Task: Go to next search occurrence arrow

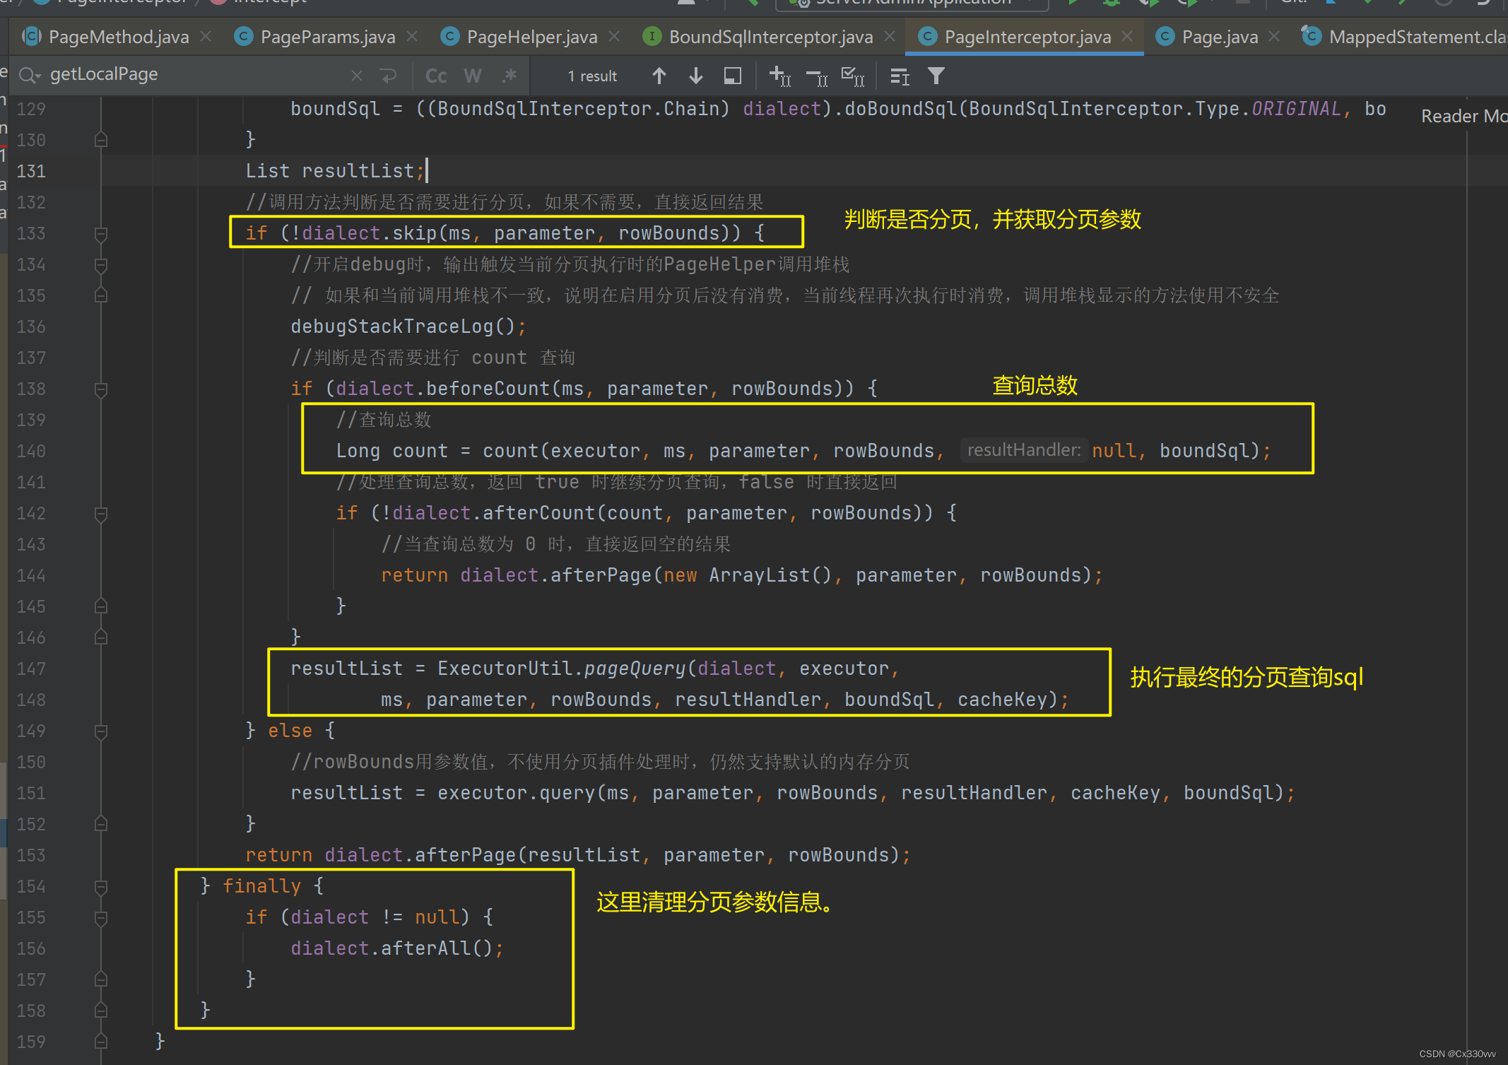Action: tap(695, 76)
